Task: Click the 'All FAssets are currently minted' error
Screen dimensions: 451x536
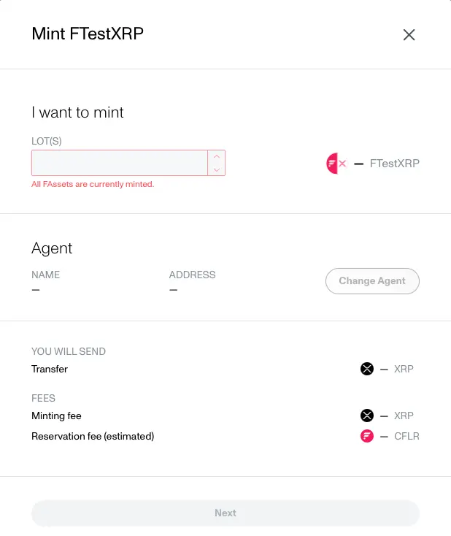Action: (93, 184)
